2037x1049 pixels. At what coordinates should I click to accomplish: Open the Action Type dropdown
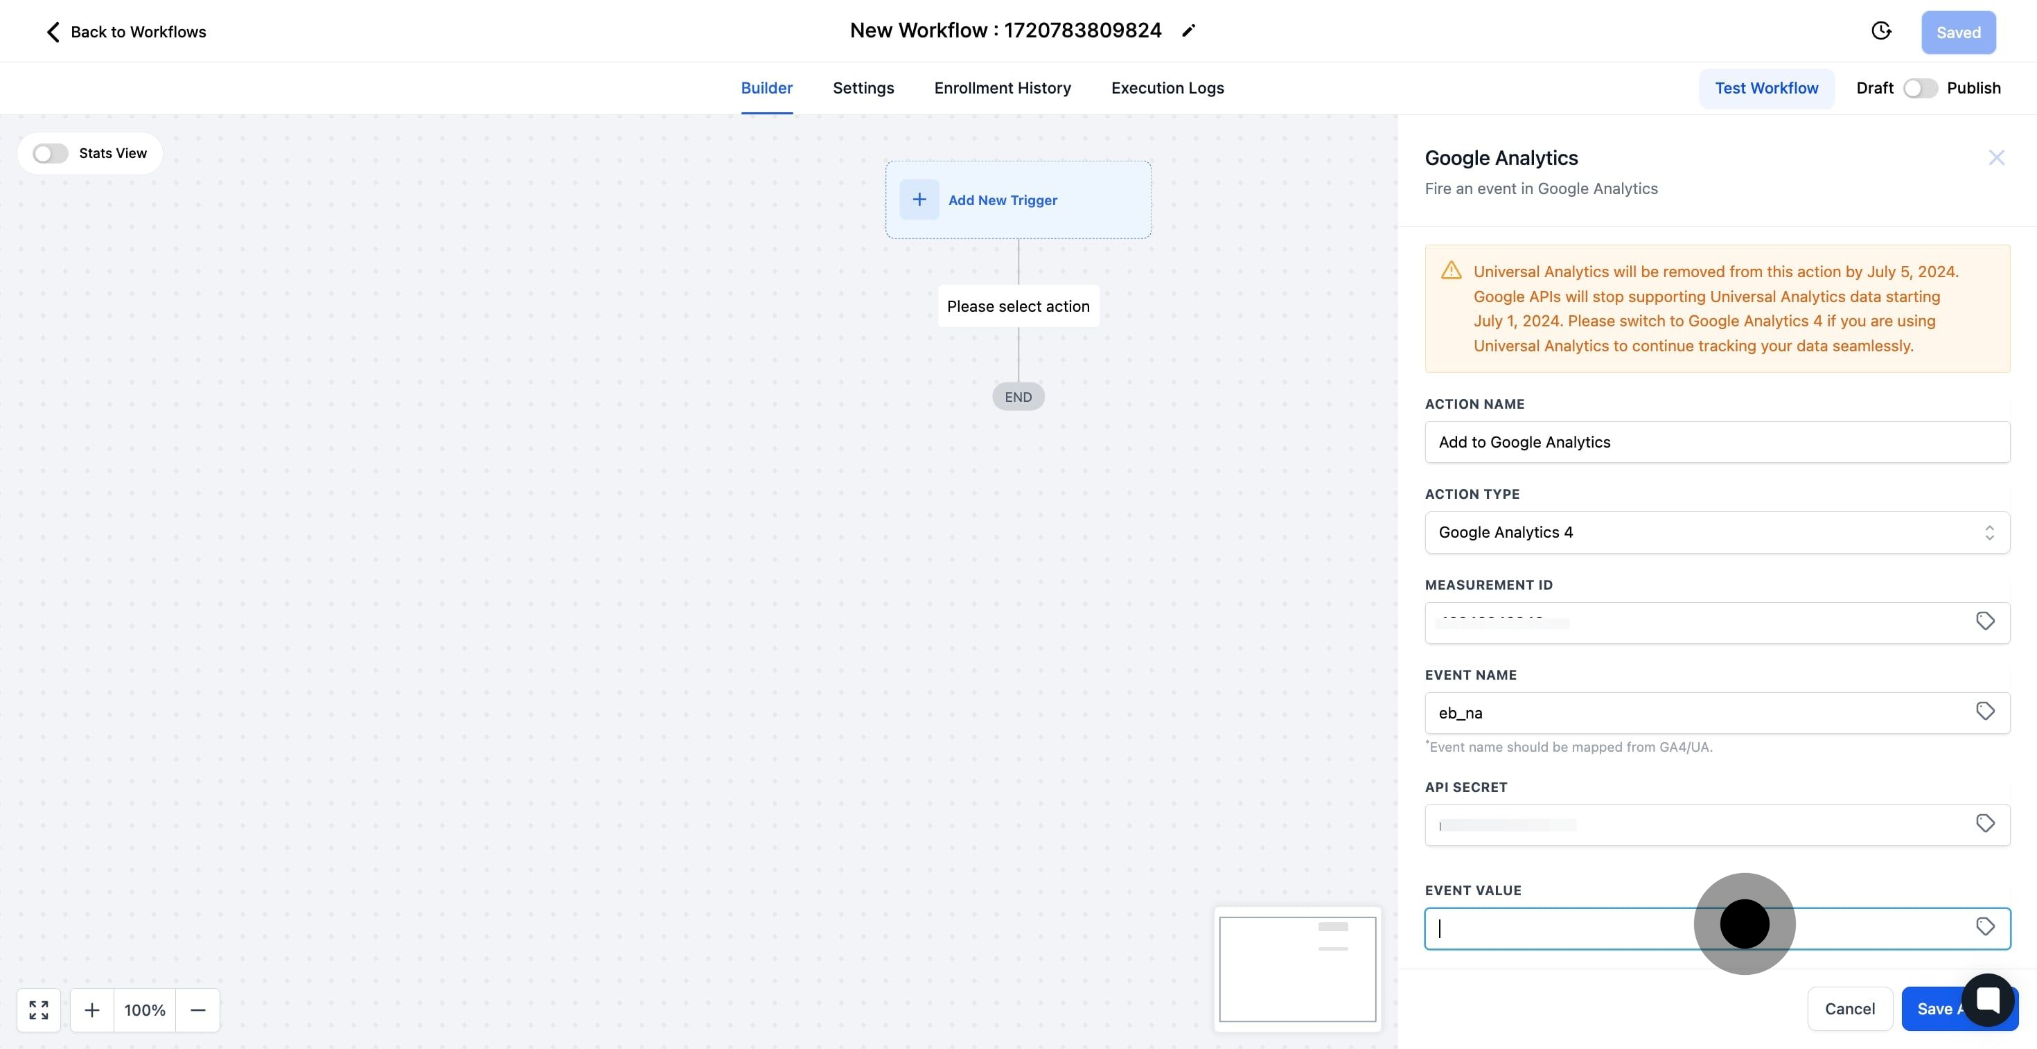(1717, 532)
